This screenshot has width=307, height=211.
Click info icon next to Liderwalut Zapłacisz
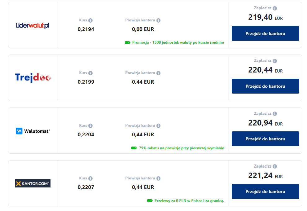coord(275,8)
